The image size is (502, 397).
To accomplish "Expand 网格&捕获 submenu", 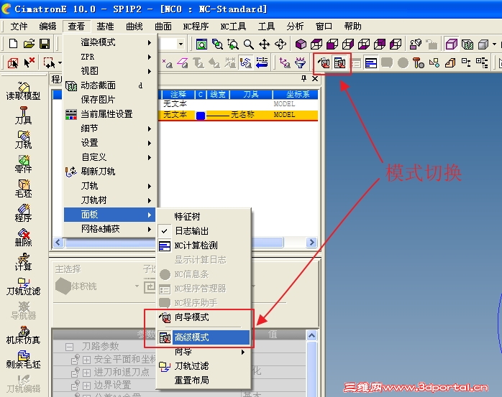I will pyautogui.click(x=110, y=229).
